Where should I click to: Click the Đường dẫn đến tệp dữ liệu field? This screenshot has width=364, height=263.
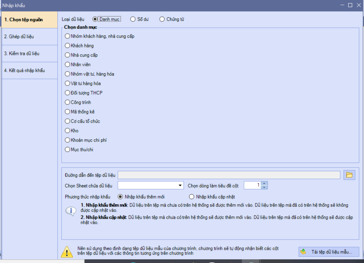(229, 175)
